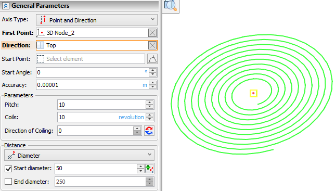Click the Point and Direction axis icon
Image resolution: width=335 pixels, height=191 pixels.
[x=43, y=20]
